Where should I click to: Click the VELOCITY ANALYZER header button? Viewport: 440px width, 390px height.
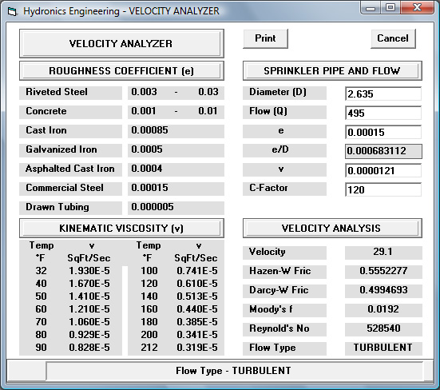(121, 43)
